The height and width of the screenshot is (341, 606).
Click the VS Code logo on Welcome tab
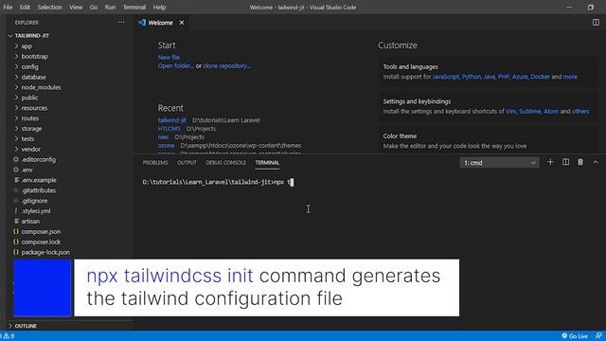click(x=142, y=23)
